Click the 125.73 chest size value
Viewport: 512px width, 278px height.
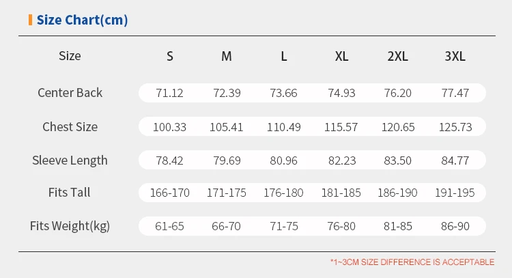click(x=455, y=127)
